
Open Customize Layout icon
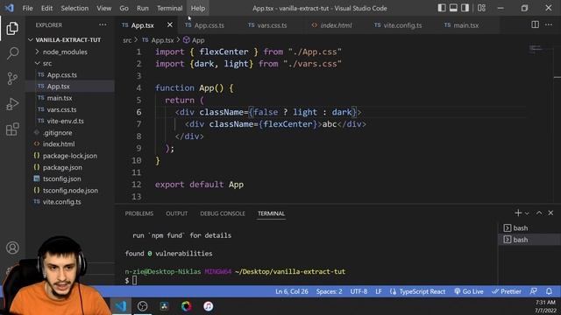pyautogui.click(x=481, y=8)
